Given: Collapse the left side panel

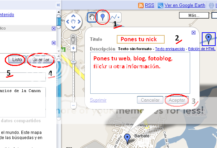Looking at the screenshot, I should (x=58, y=5).
